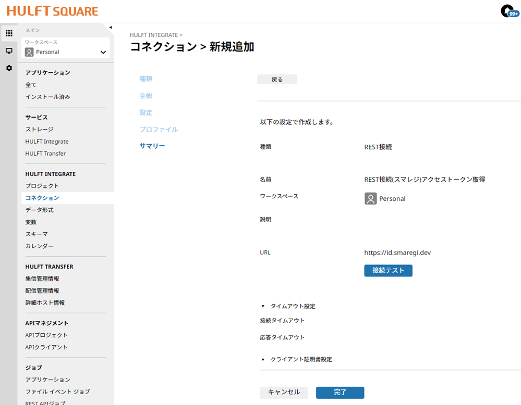Open ファイル イベント ジョブ in sidebar

(58, 392)
